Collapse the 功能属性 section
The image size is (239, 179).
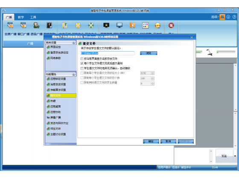74,74
